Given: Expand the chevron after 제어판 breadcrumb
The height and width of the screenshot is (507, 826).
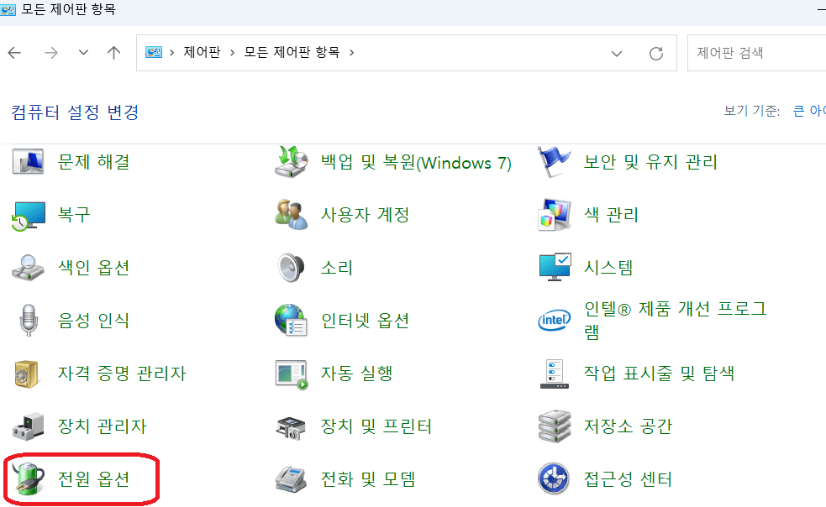Looking at the screenshot, I should point(232,53).
